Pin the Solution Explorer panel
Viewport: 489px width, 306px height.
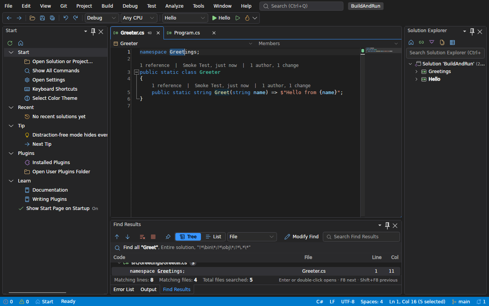[472, 32]
